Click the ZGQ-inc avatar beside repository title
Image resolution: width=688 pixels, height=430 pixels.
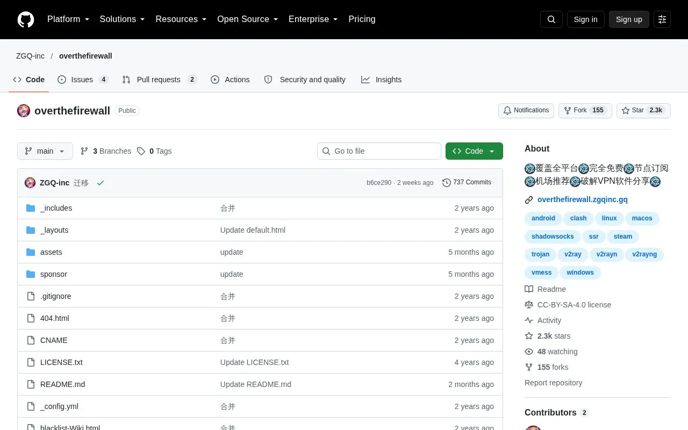pos(24,111)
